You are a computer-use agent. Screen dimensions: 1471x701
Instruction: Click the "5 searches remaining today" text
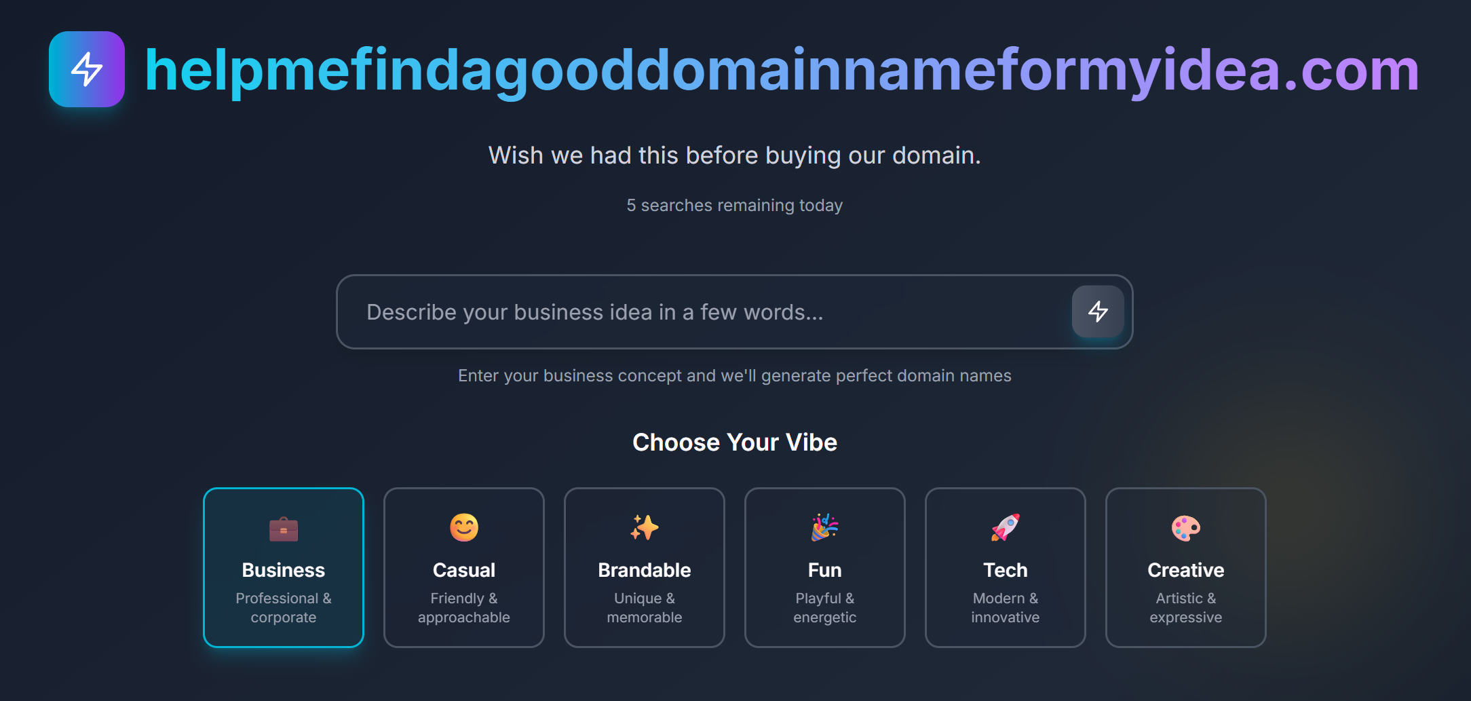735,205
